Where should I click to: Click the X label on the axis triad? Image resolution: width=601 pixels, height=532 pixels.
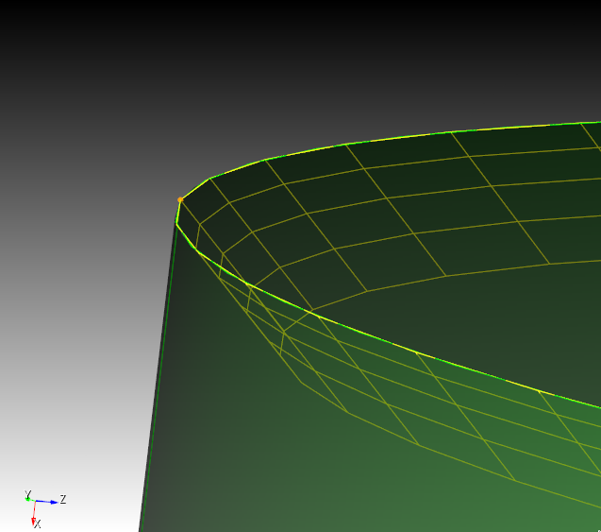(x=37, y=524)
